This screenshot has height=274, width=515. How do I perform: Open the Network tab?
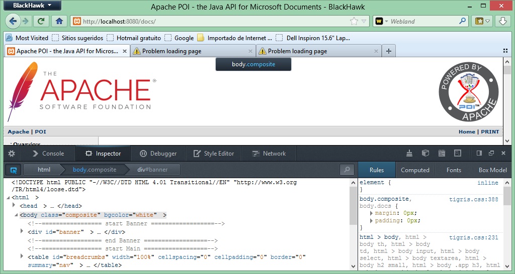[269, 154]
